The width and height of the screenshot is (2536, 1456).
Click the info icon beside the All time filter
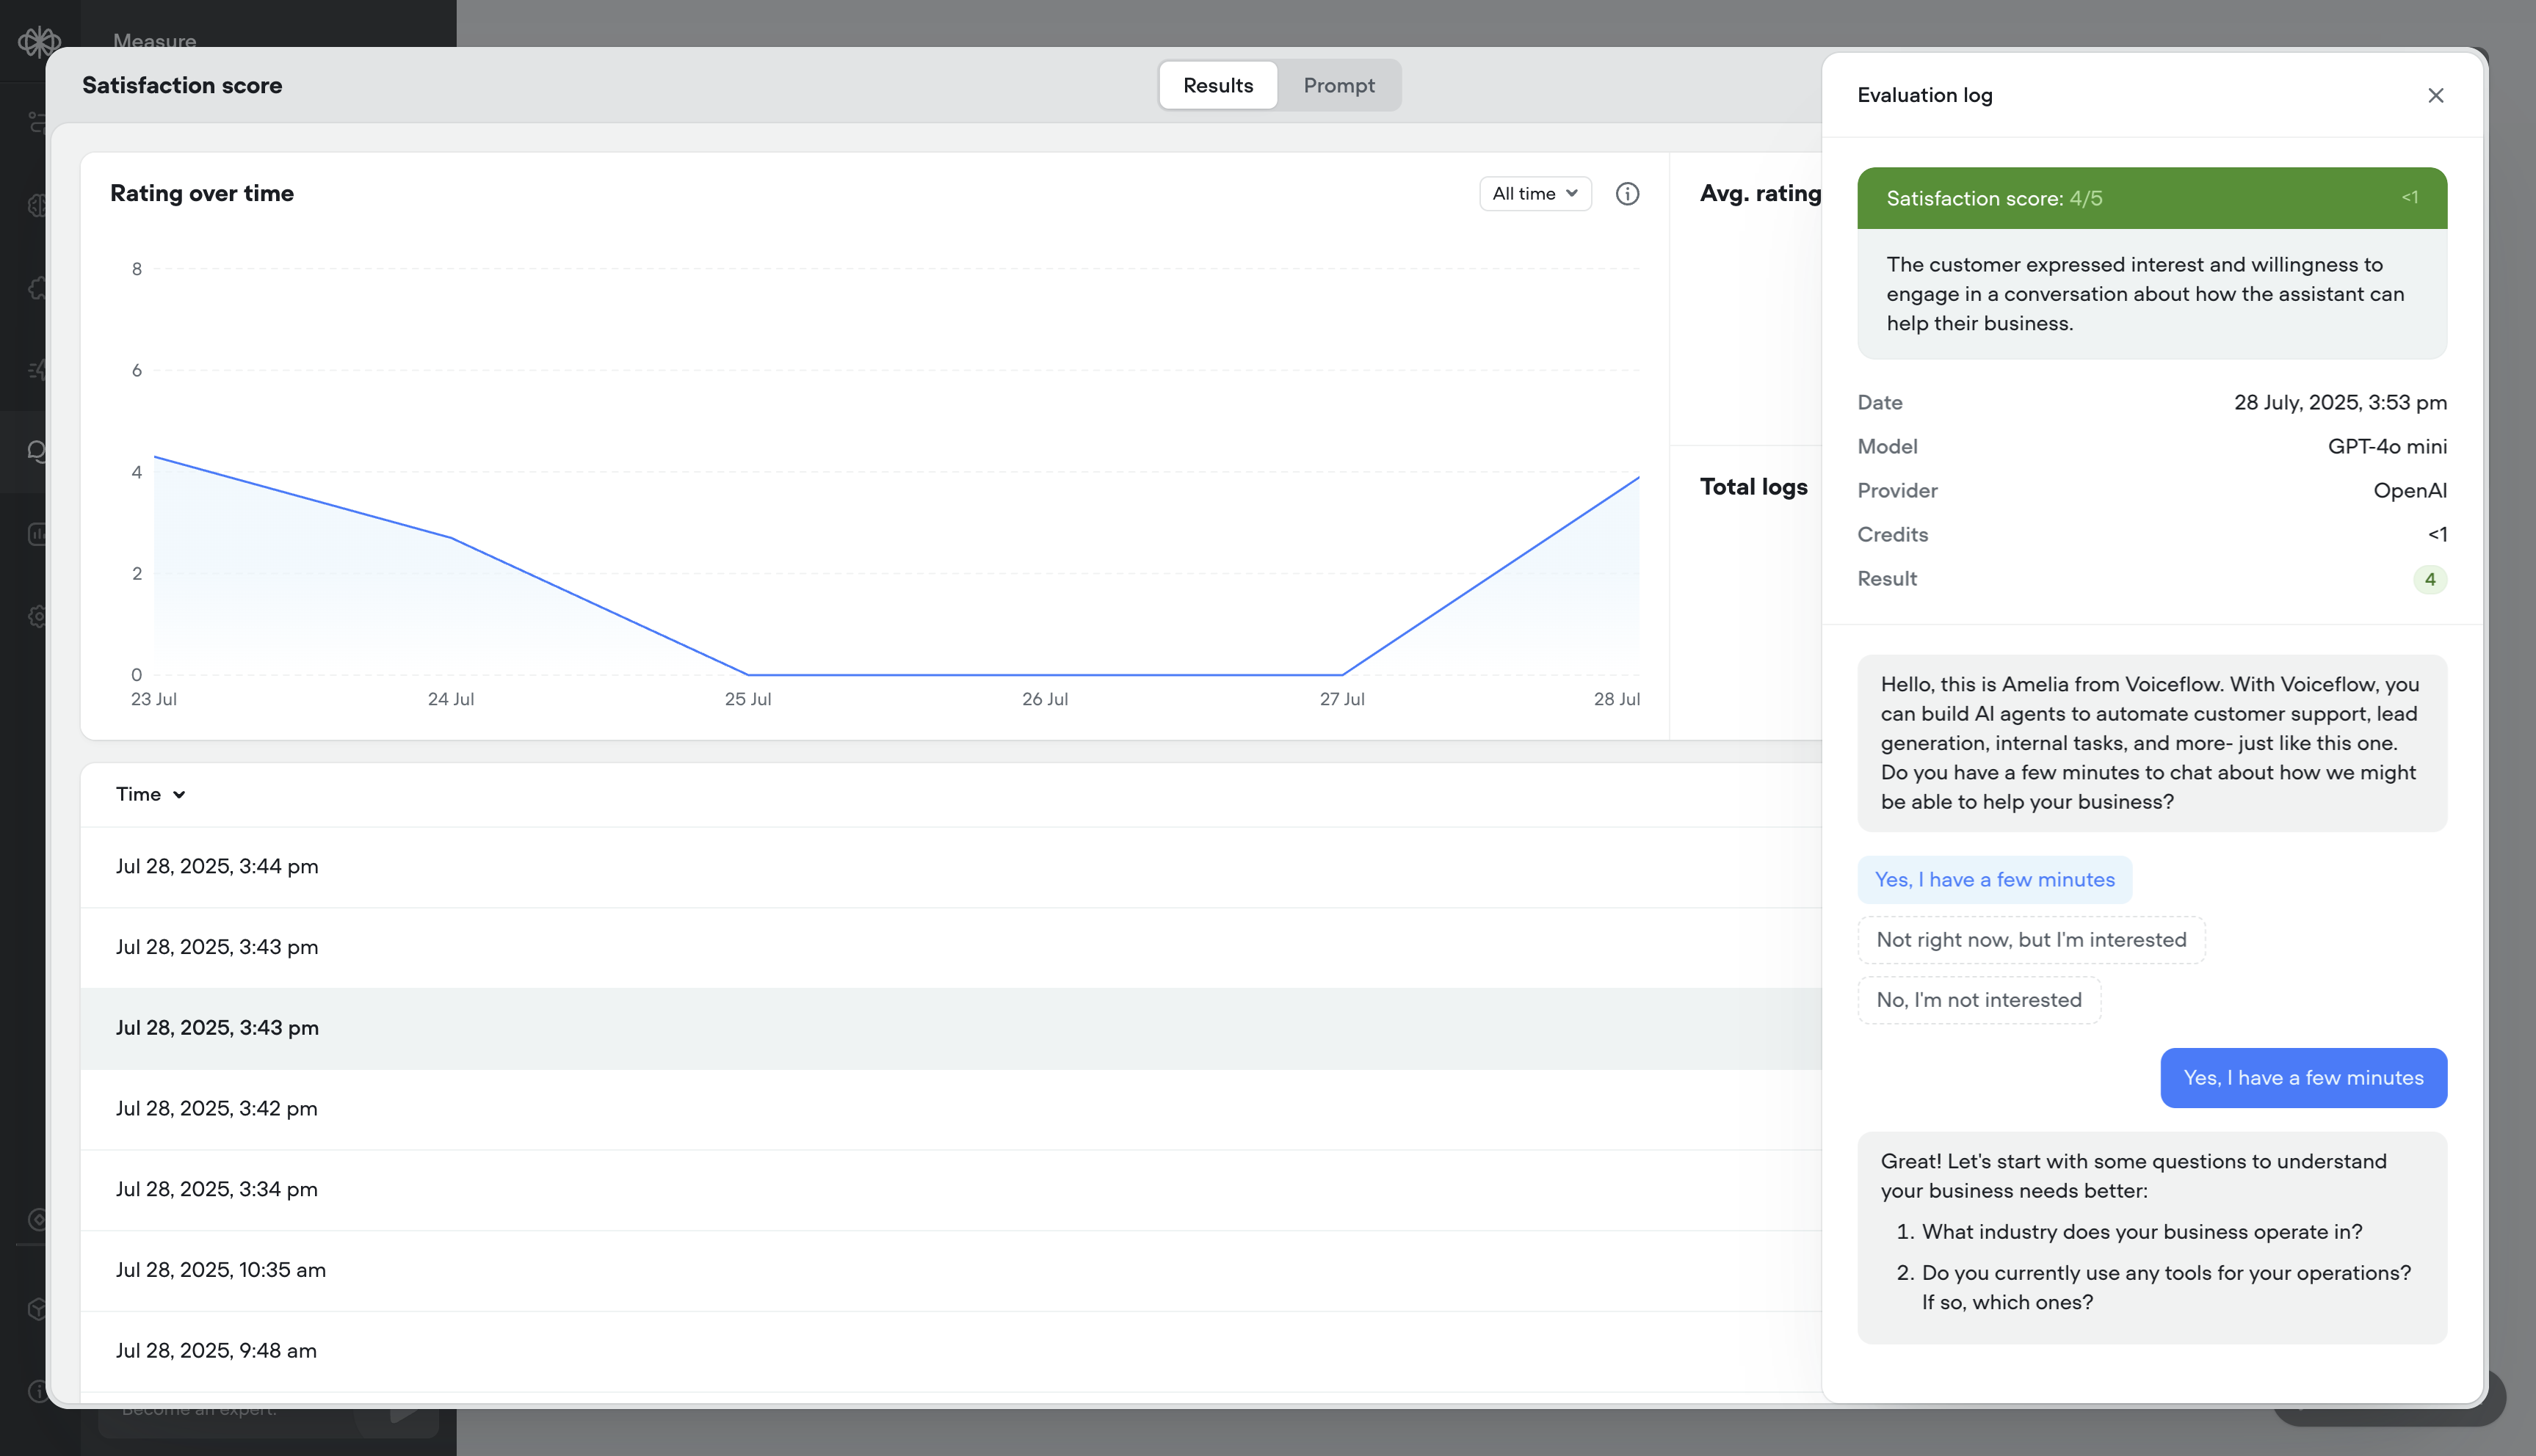pos(1628,193)
